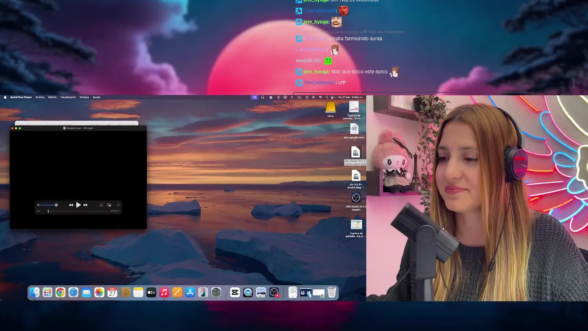
Task: Open the QuickTime Player menu
Action: tap(21, 97)
